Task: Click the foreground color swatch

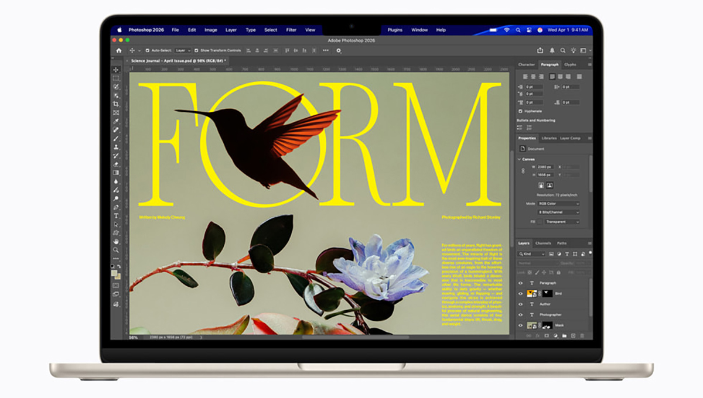Action: tap(115, 273)
